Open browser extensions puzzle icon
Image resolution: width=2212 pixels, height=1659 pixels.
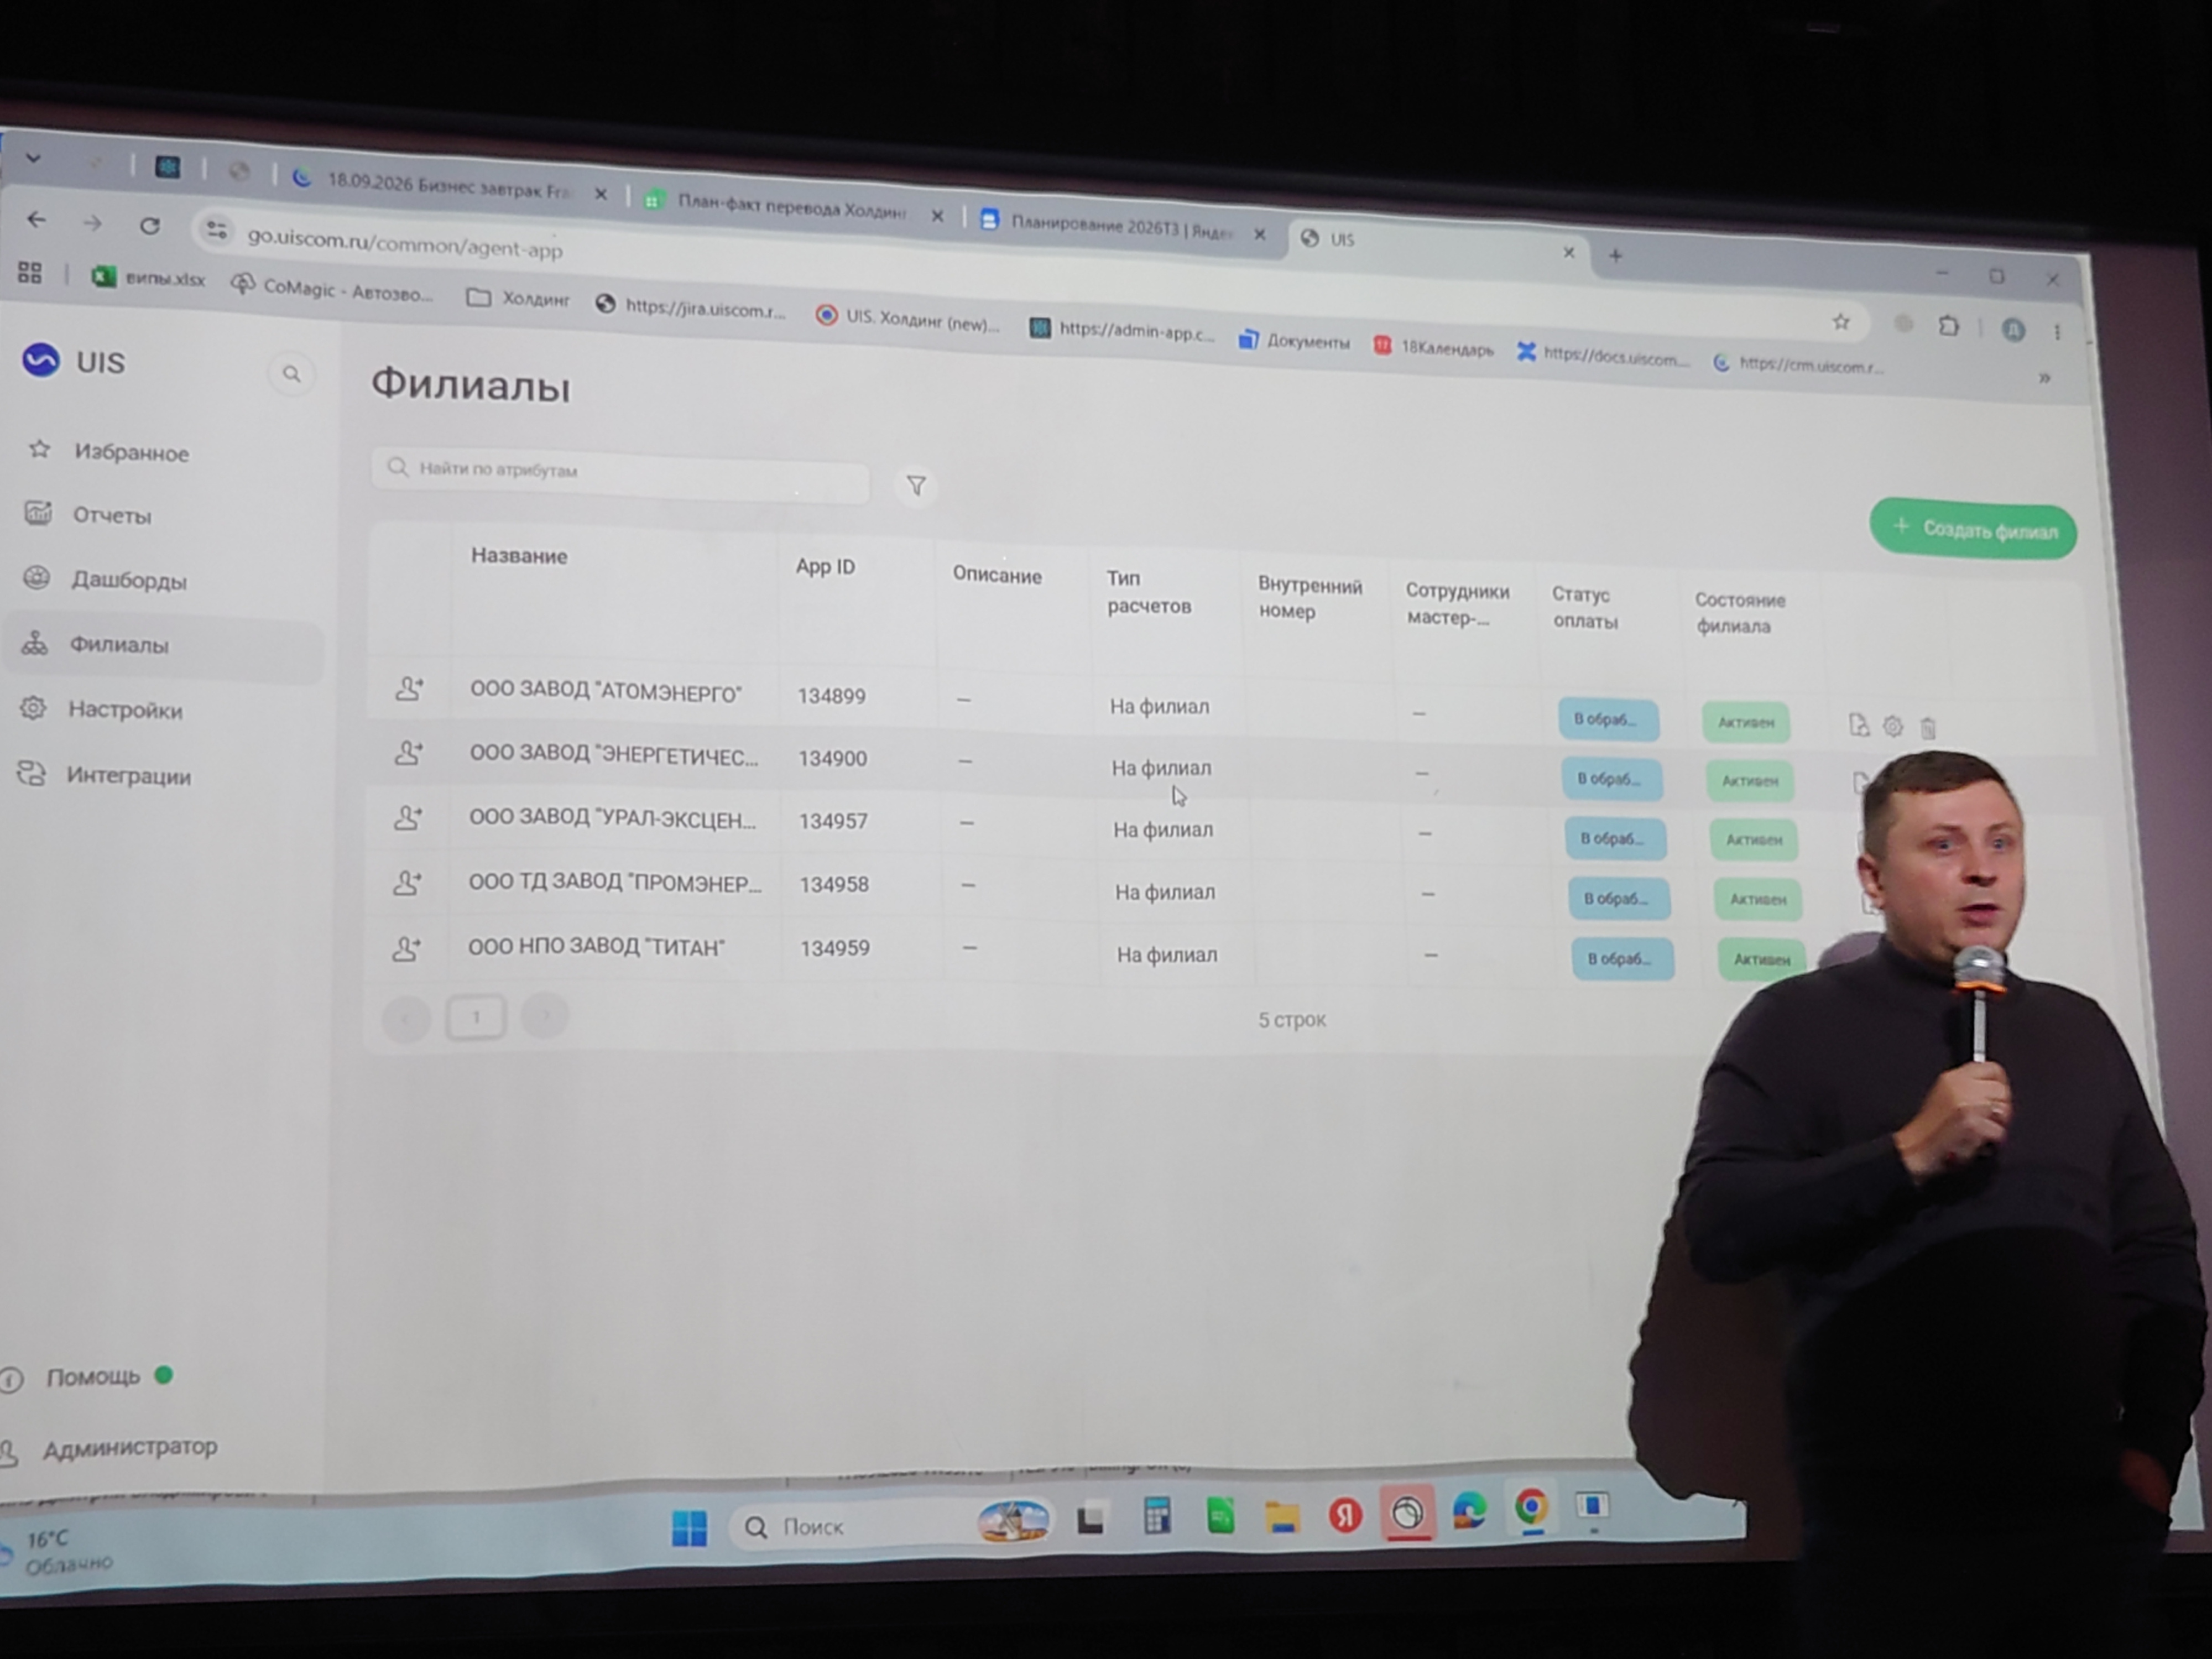(x=1948, y=326)
